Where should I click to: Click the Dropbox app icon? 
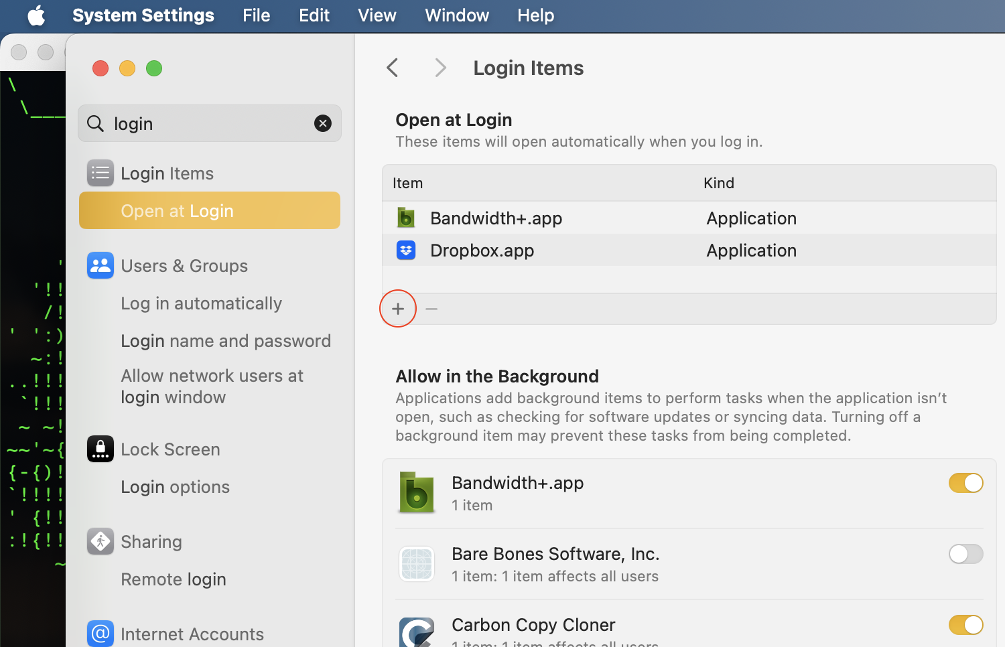point(406,250)
